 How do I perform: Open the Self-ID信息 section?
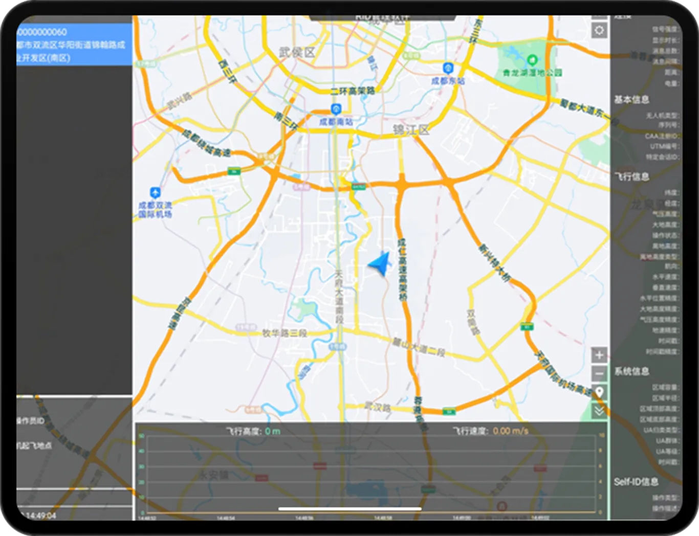click(636, 482)
